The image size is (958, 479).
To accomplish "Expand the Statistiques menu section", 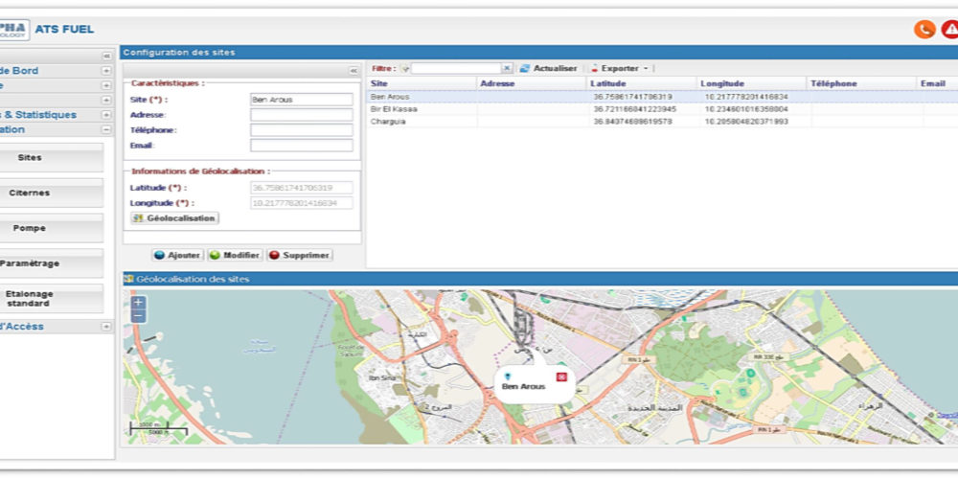I will tap(105, 115).
